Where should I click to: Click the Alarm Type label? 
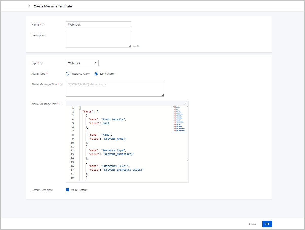(38, 74)
